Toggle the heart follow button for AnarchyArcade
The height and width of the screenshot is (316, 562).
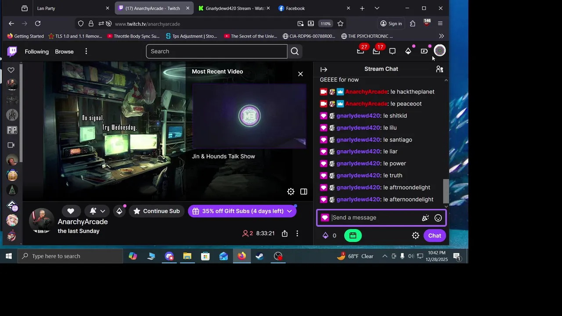(x=71, y=211)
